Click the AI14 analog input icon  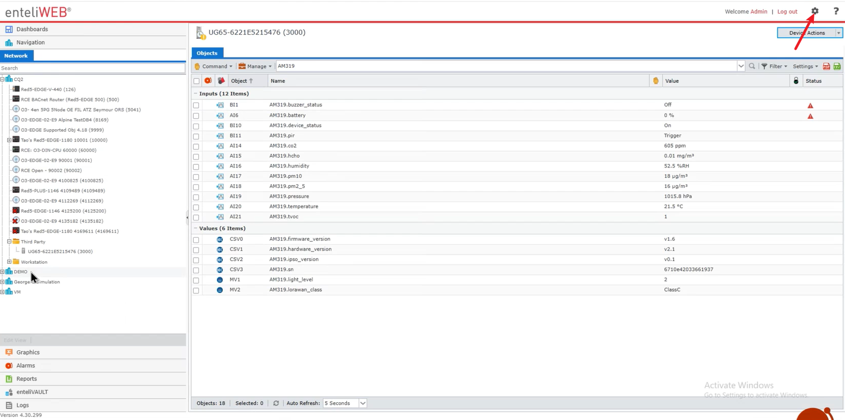pyautogui.click(x=220, y=146)
